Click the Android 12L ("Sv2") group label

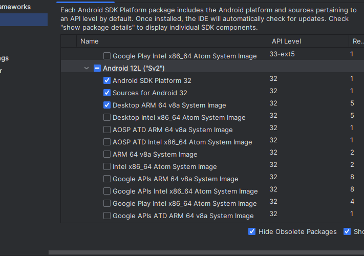(134, 69)
